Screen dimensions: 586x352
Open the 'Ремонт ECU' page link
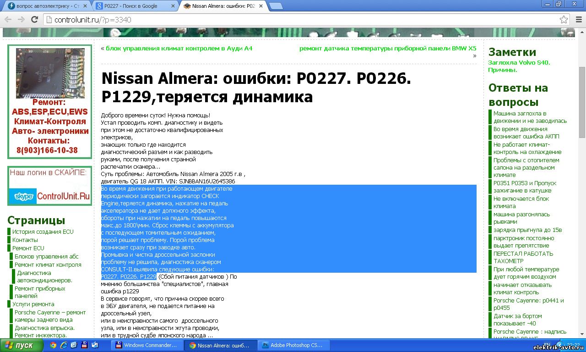coord(28,248)
